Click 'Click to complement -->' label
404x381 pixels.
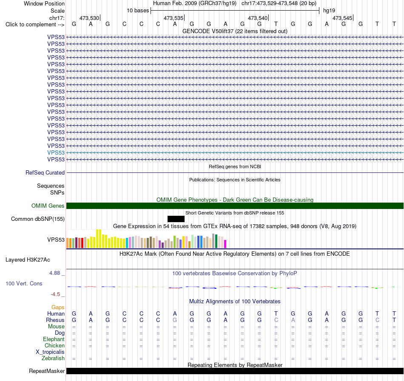(x=35, y=25)
